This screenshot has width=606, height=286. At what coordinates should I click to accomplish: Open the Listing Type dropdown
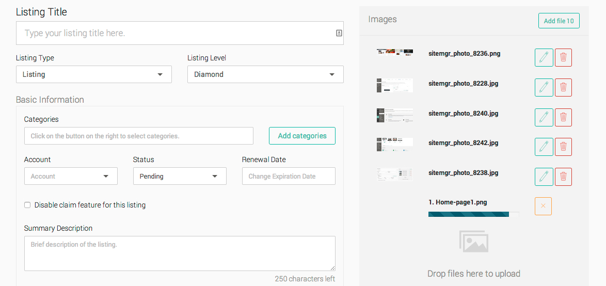pyautogui.click(x=93, y=74)
